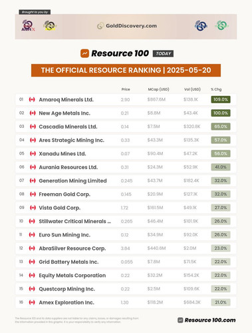Screen dimensions: 252x333
Task: Select Vista Gold Corp. company name
Action: (x=60, y=208)
